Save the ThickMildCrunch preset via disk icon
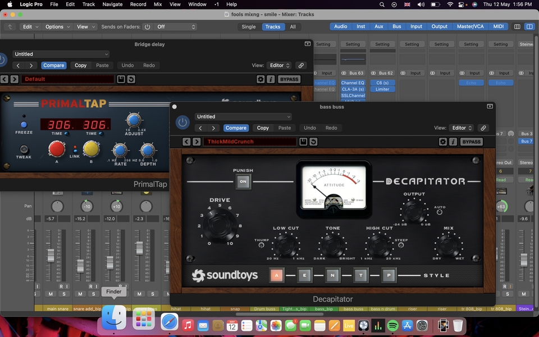Image resolution: width=539 pixels, height=337 pixels. 303,142
